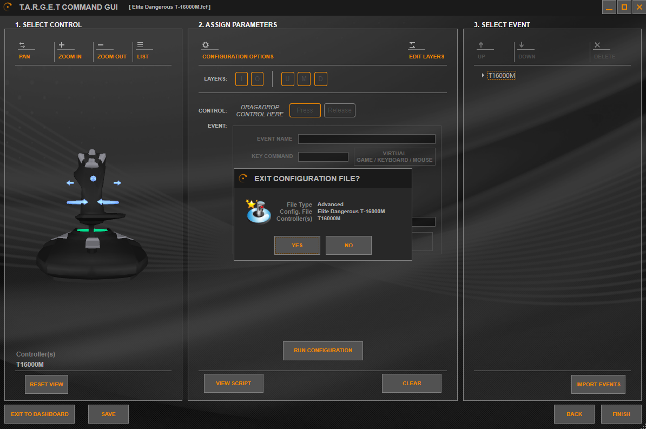Select the Press control mode
Viewport: 646px width, 429px height.
[305, 110]
